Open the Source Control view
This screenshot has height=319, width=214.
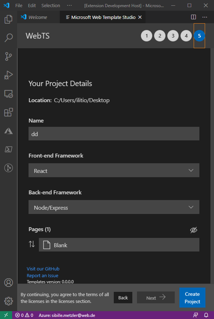(9, 56)
